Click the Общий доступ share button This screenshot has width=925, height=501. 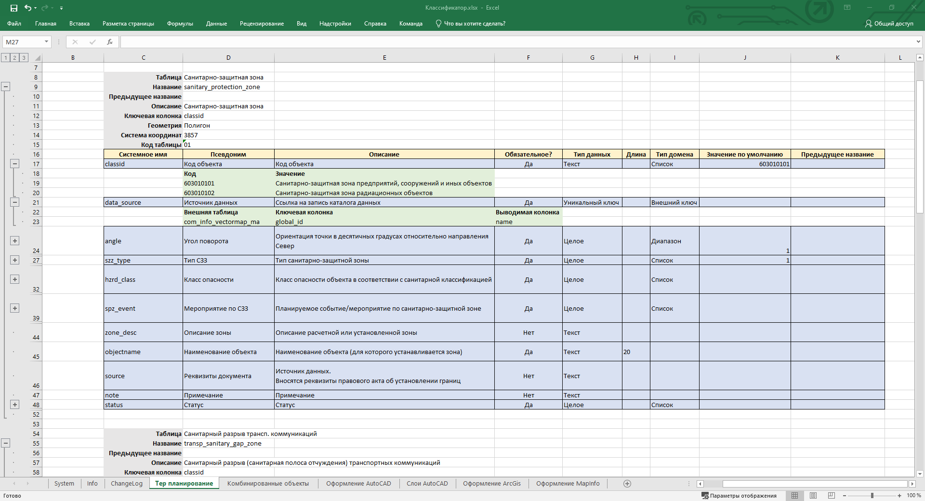(889, 24)
